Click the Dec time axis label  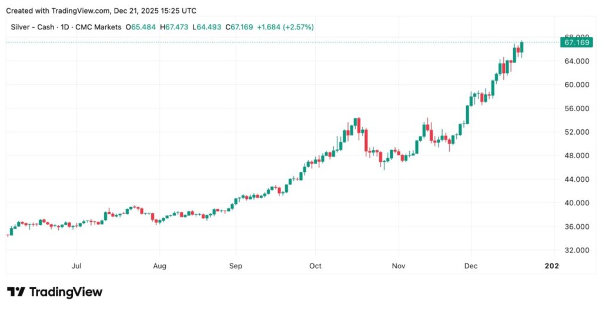coord(471,266)
